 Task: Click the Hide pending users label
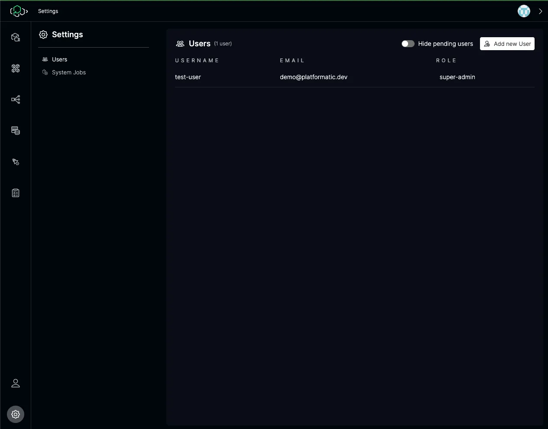(445, 44)
